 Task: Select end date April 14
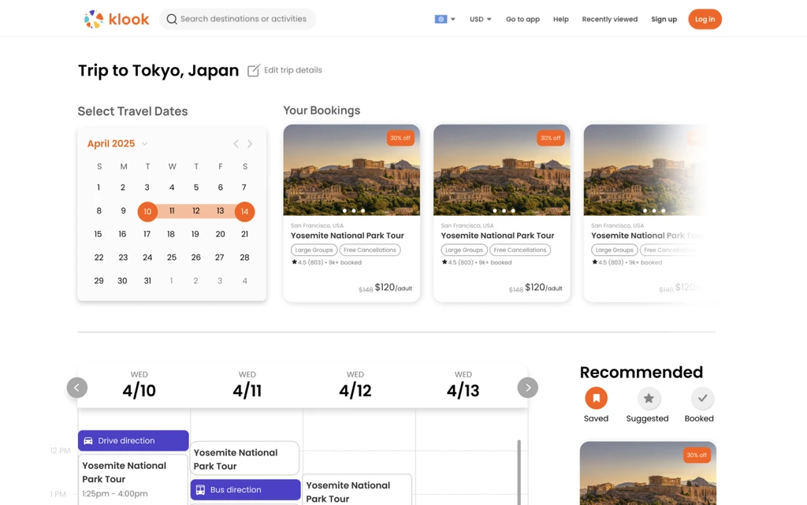coord(244,211)
